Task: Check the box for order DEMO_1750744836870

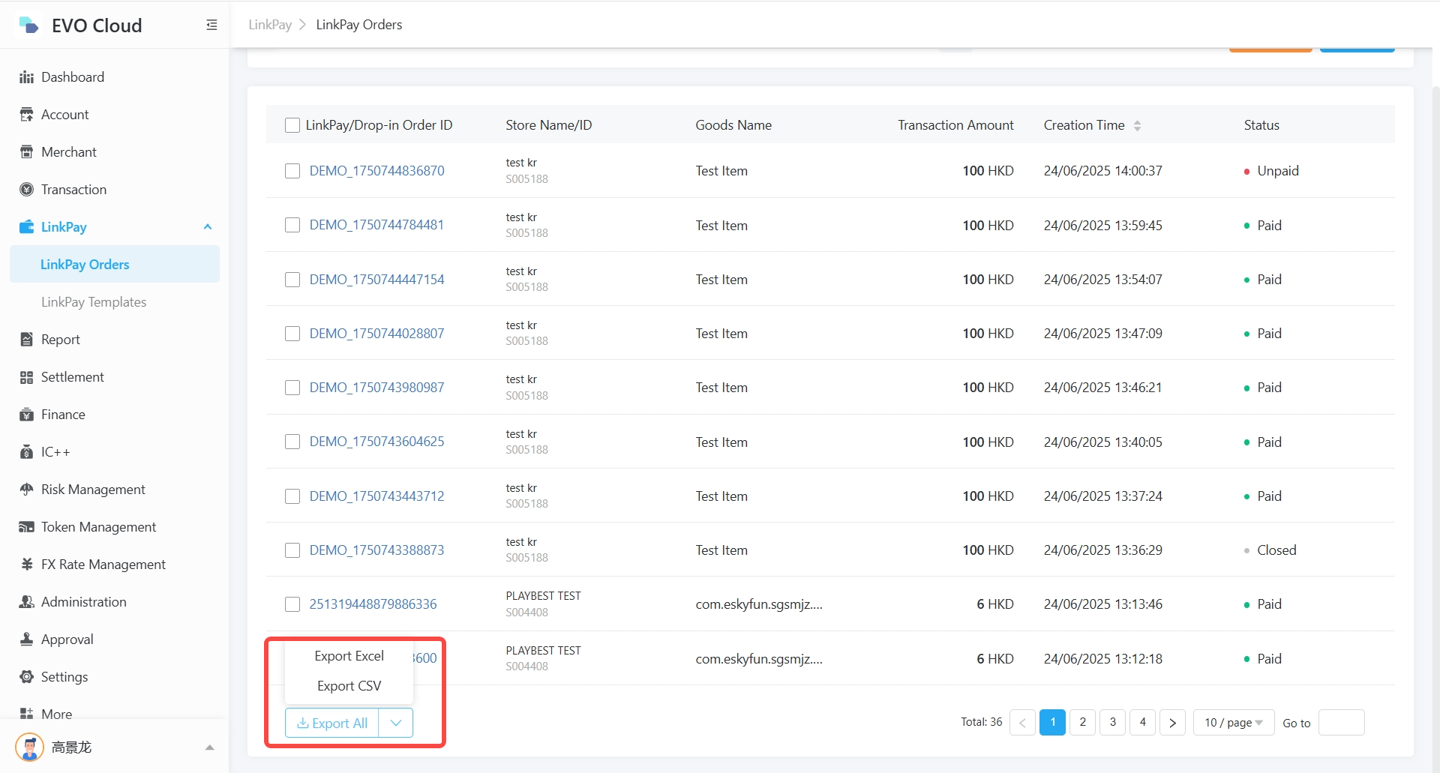Action: (x=292, y=171)
